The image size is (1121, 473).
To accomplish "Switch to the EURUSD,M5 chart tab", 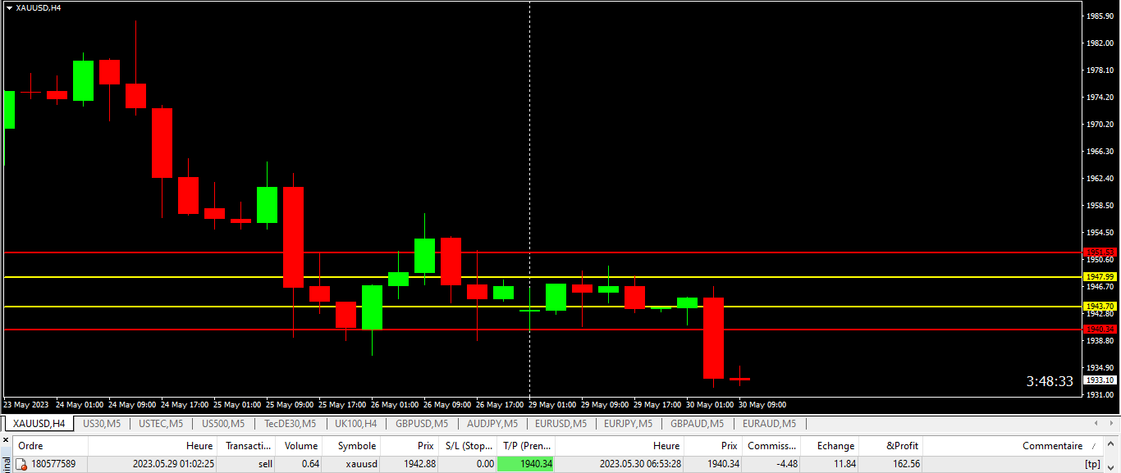I will (x=560, y=424).
